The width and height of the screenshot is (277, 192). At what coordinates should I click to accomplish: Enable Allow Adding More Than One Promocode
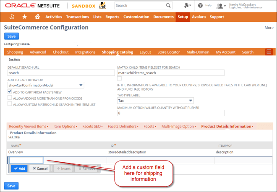(10, 98)
